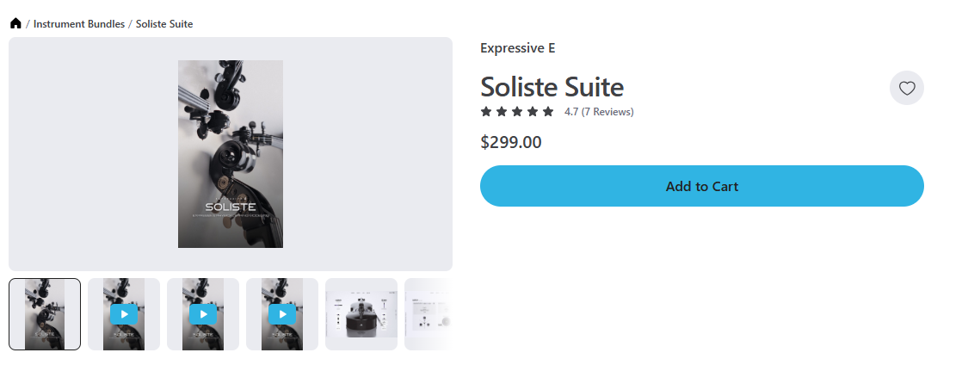Select the first Soliste image thumbnail
Image resolution: width=968 pixels, height=365 pixels.
click(x=45, y=314)
